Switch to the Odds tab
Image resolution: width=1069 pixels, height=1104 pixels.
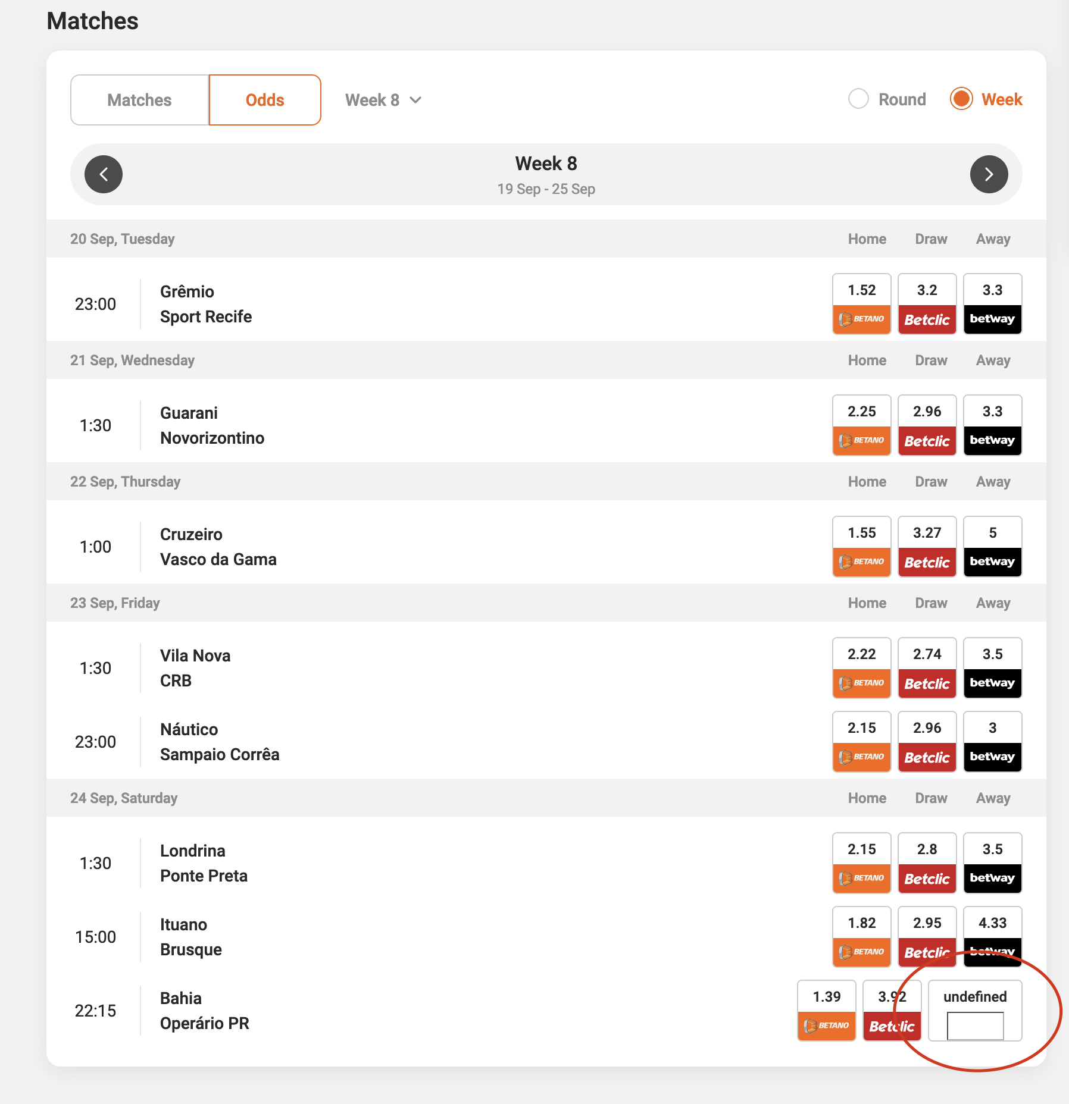[x=265, y=99]
